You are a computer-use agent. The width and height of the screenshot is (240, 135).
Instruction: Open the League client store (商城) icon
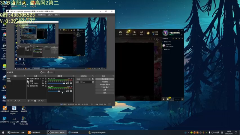coord(141,33)
